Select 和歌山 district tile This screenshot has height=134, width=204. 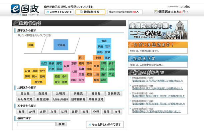[x=74, y=80]
